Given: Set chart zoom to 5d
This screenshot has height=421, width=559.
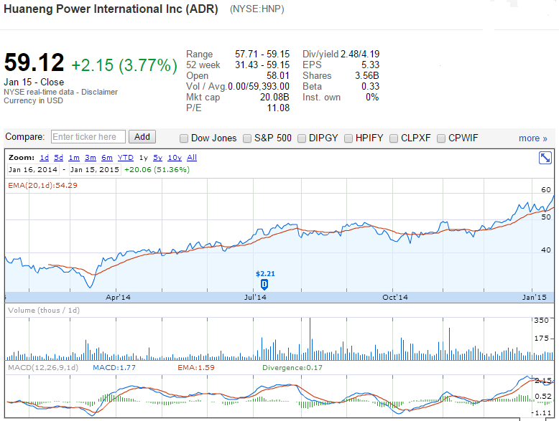Looking at the screenshot, I should tap(58, 158).
